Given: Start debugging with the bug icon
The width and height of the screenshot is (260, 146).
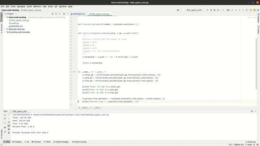Looking at the screenshot, I should [x=211, y=10].
